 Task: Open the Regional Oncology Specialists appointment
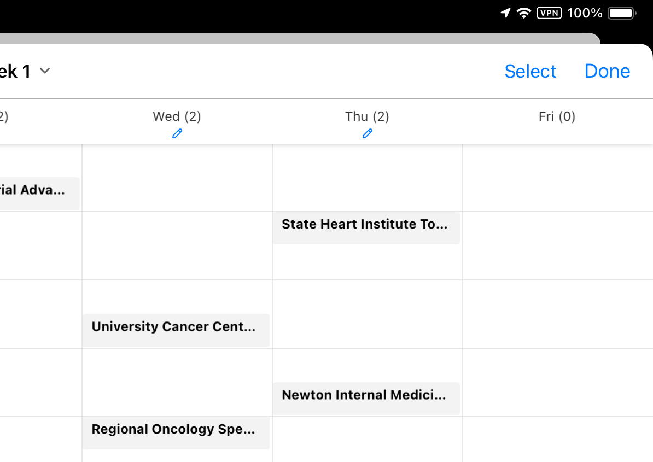(176, 432)
